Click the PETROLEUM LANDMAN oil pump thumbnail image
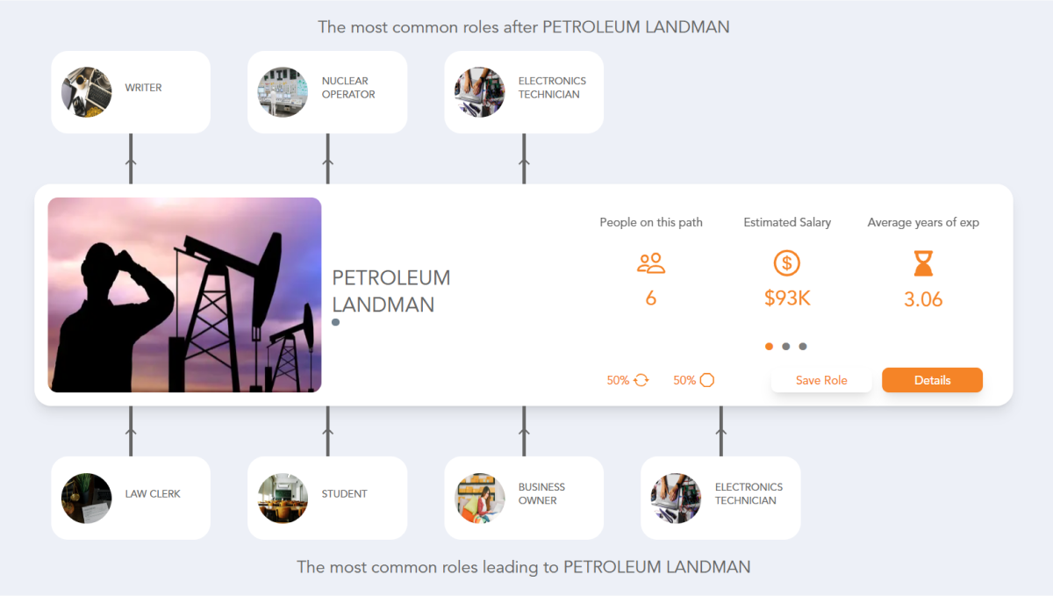The width and height of the screenshot is (1053, 596). click(x=184, y=294)
